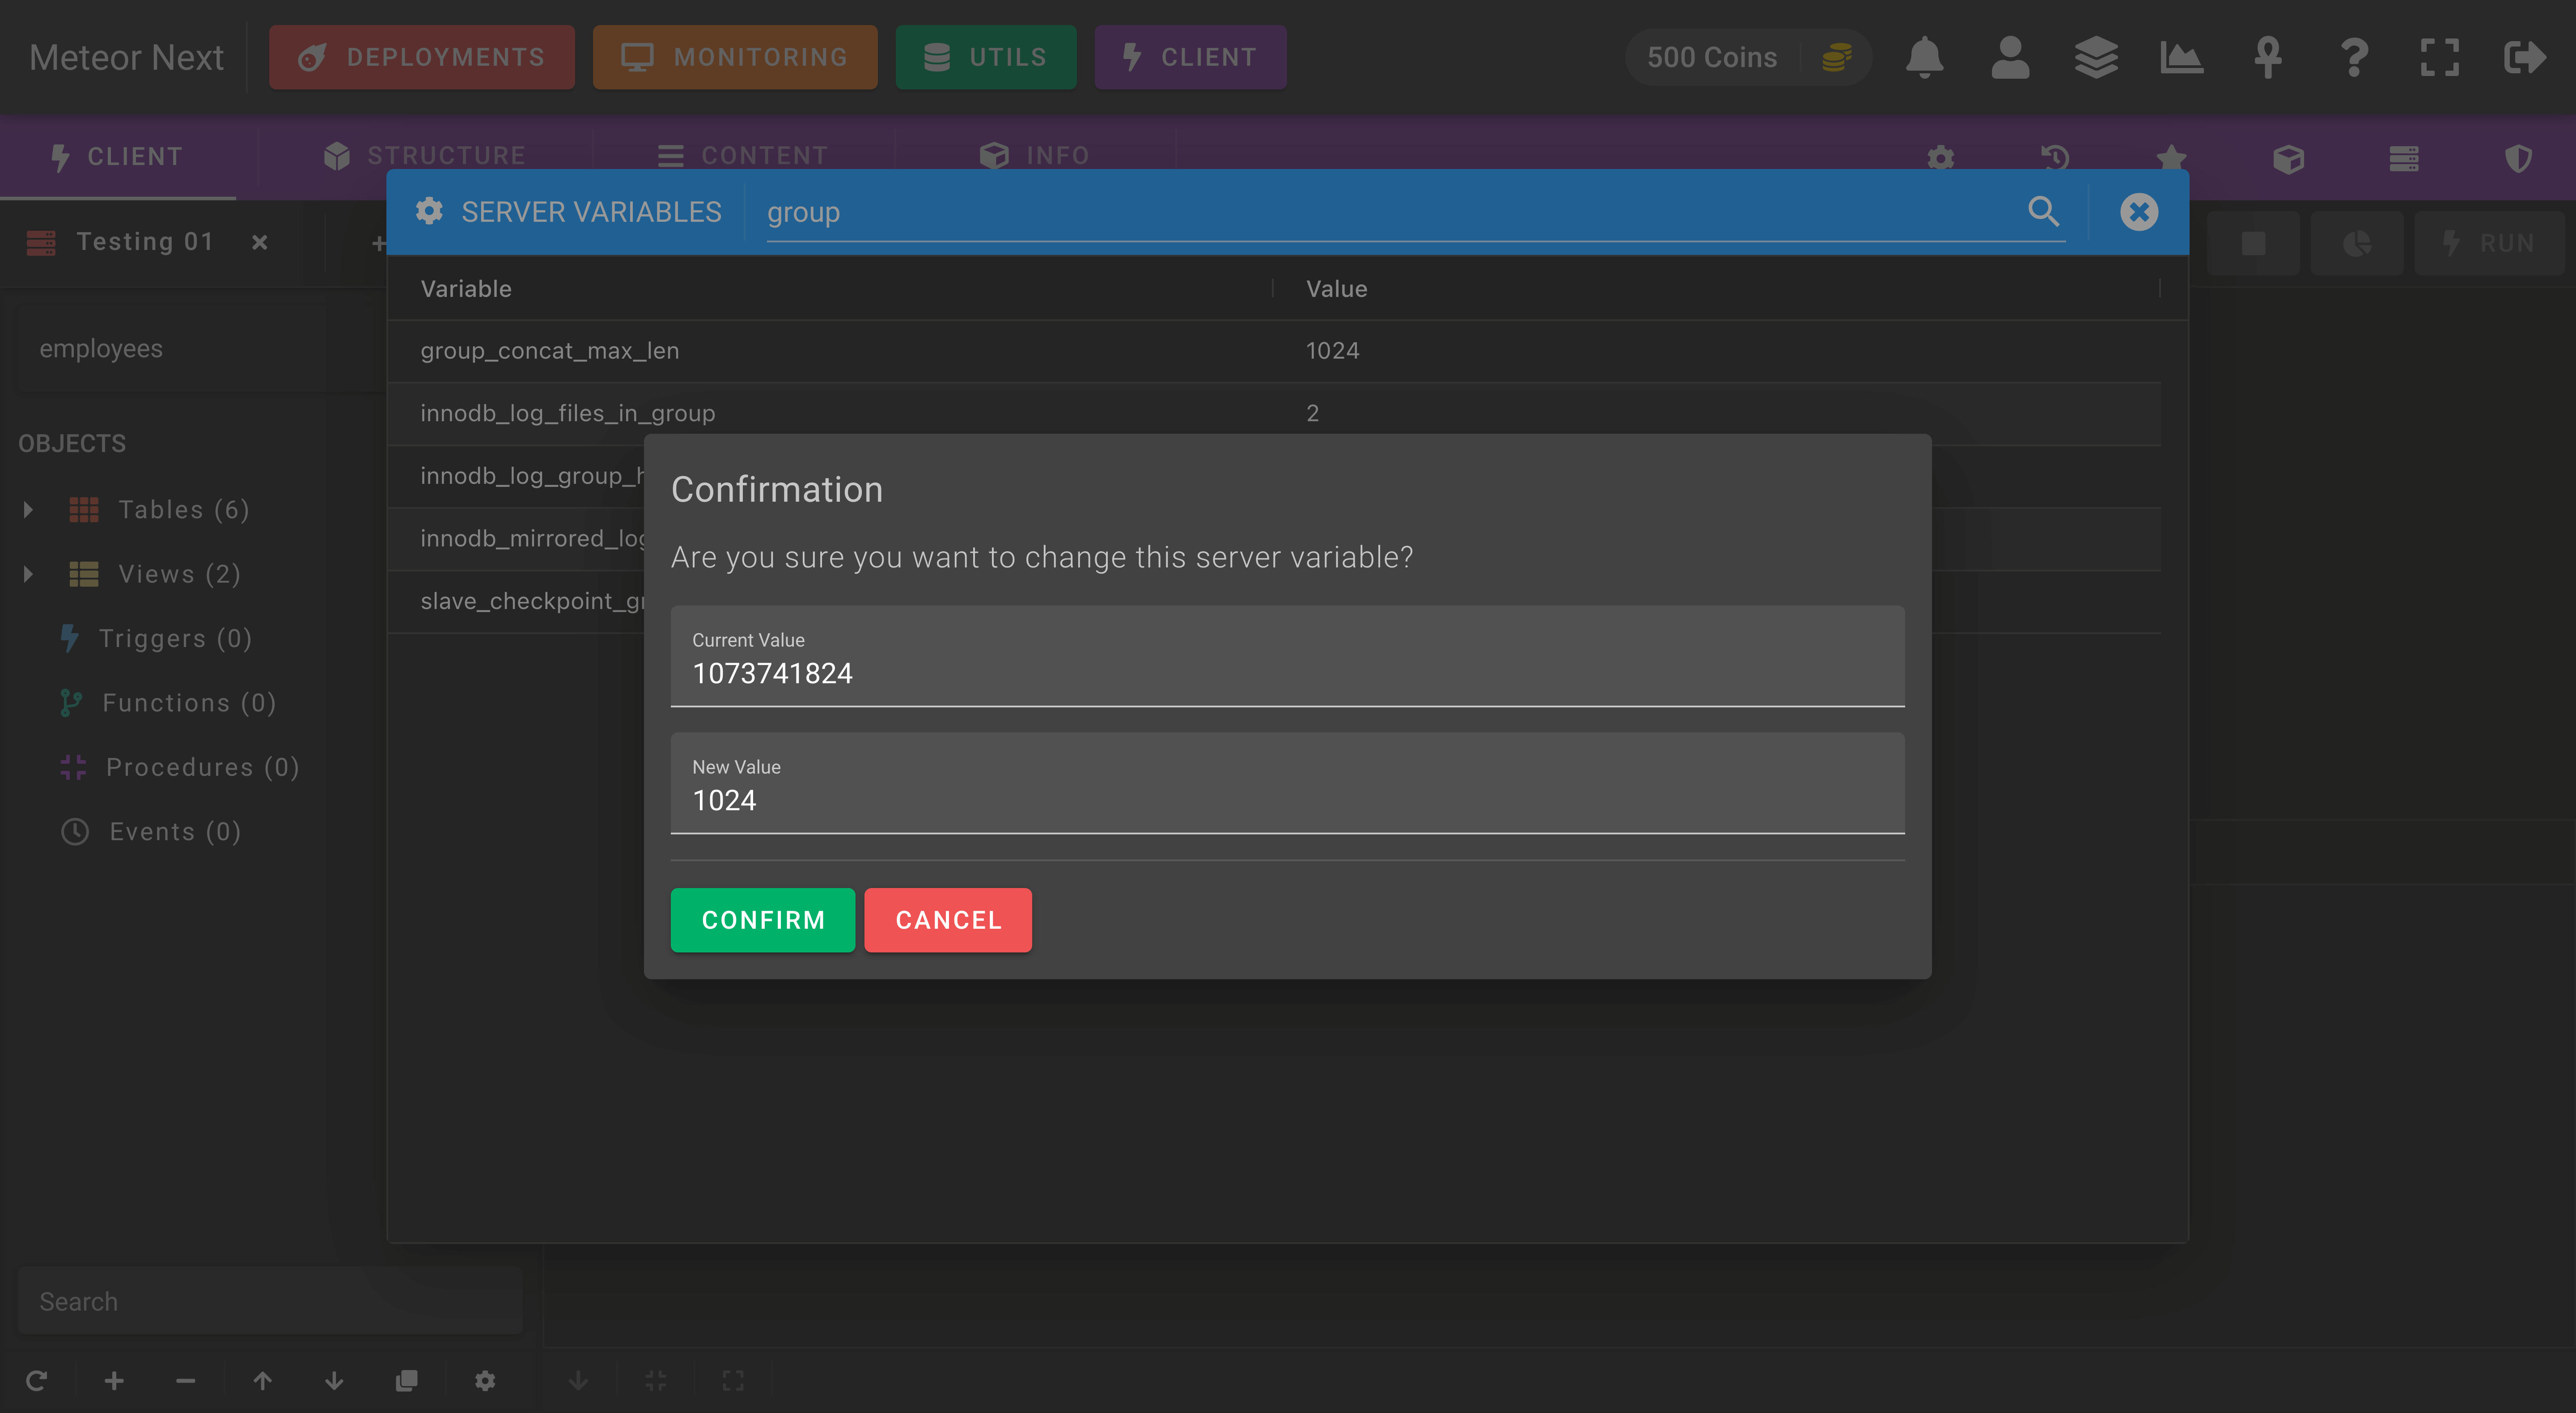Click the server variables search magnifier icon

pos(2043,212)
